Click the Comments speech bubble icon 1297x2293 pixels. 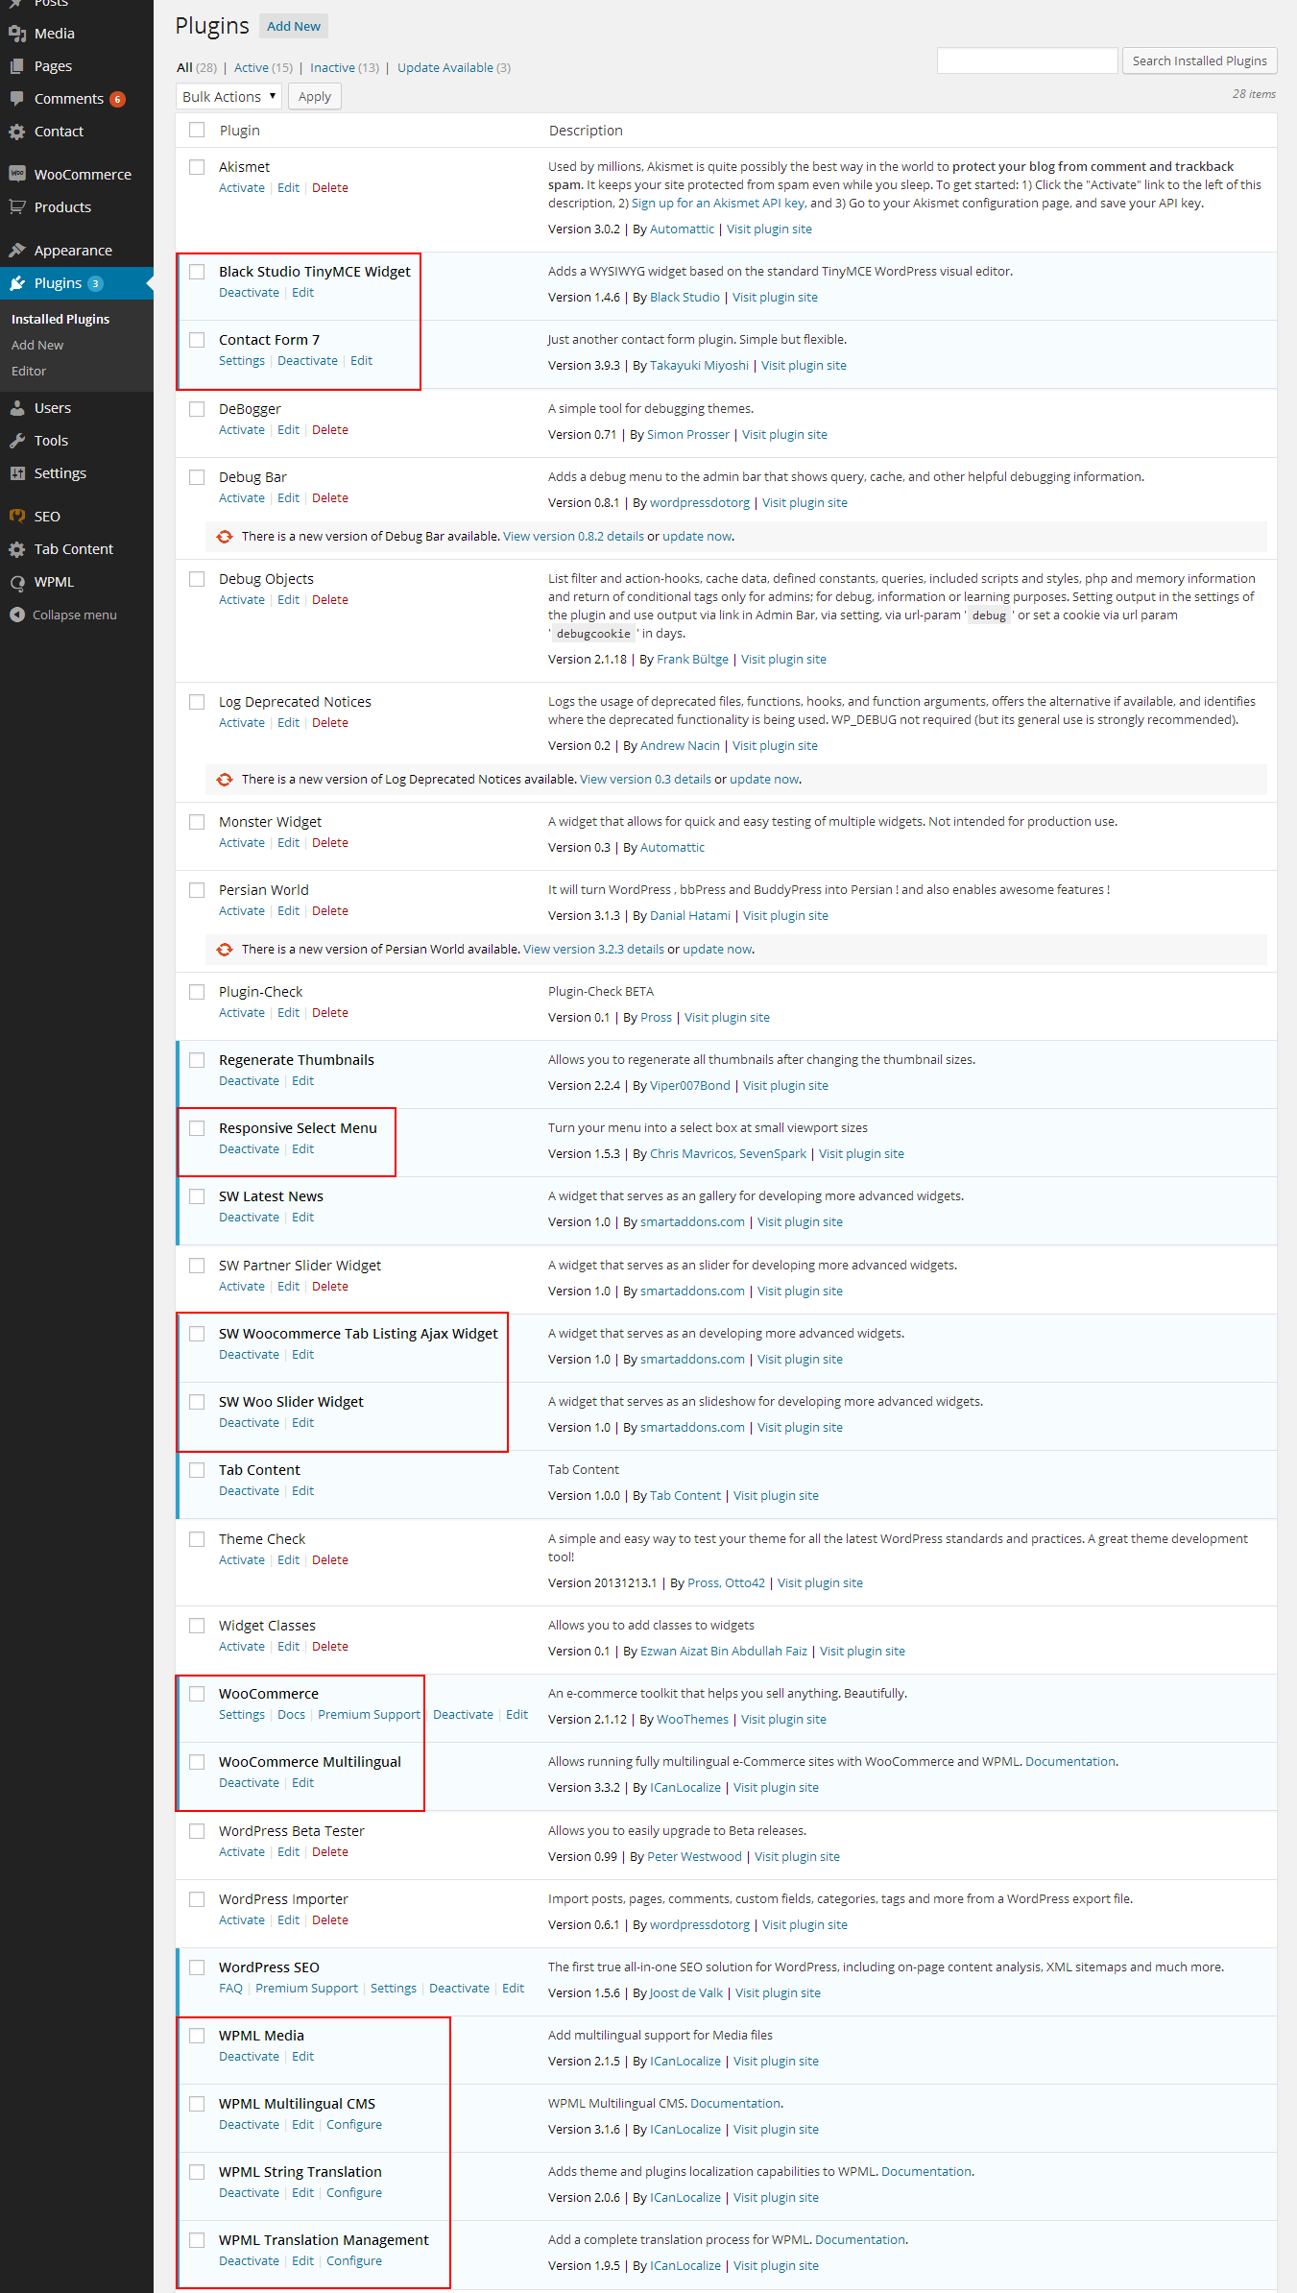pyautogui.click(x=17, y=99)
